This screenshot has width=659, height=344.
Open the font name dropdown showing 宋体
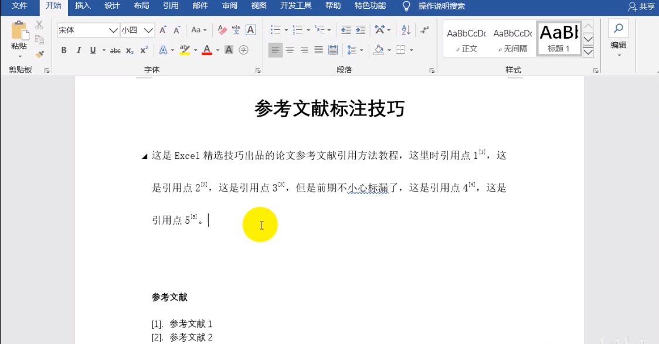point(113,30)
